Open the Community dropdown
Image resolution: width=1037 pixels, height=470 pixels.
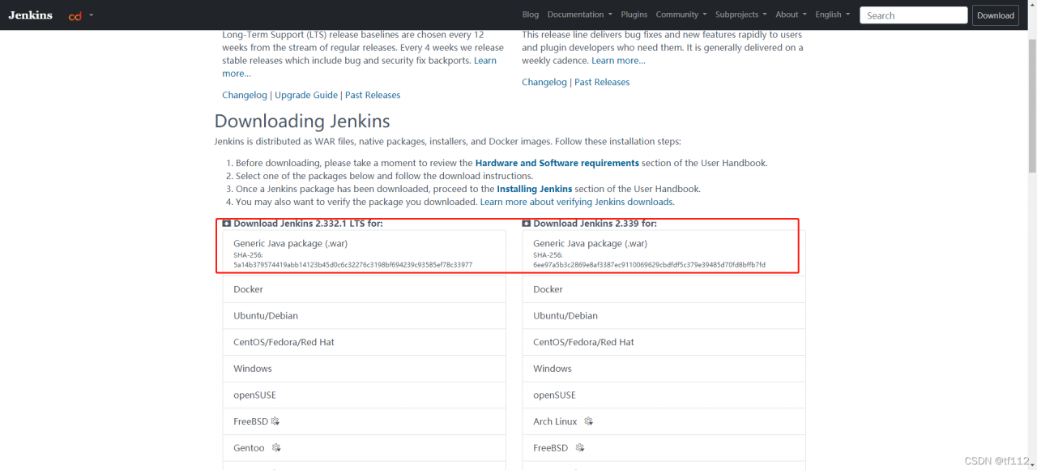(681, 15)
